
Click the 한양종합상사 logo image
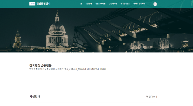pyautogui.click(x=32, y=4)
